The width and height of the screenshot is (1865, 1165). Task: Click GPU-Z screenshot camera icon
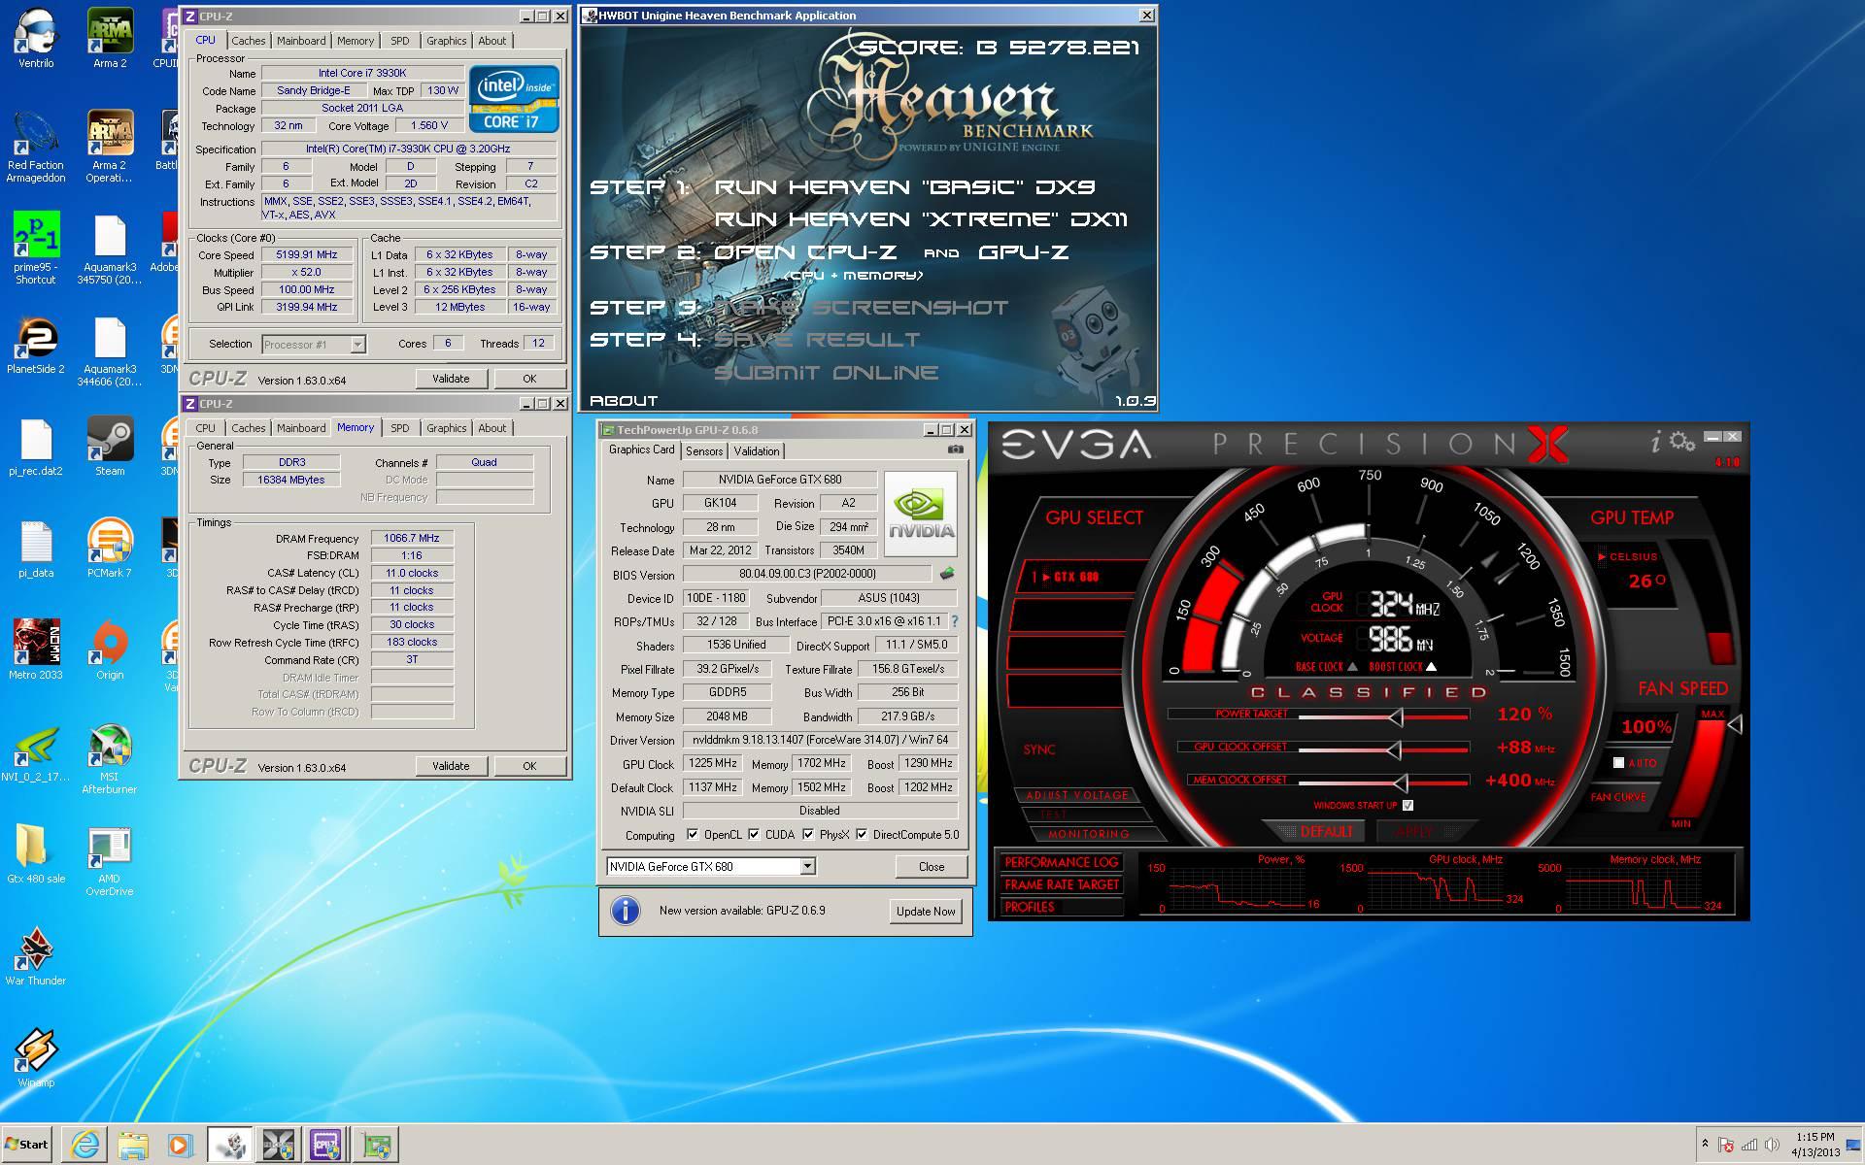(956, 449)
